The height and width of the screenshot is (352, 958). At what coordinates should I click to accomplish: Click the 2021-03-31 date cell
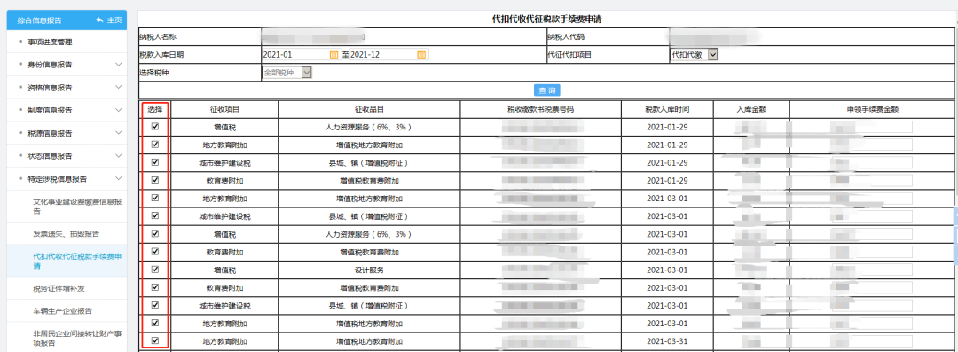(667, 341)
